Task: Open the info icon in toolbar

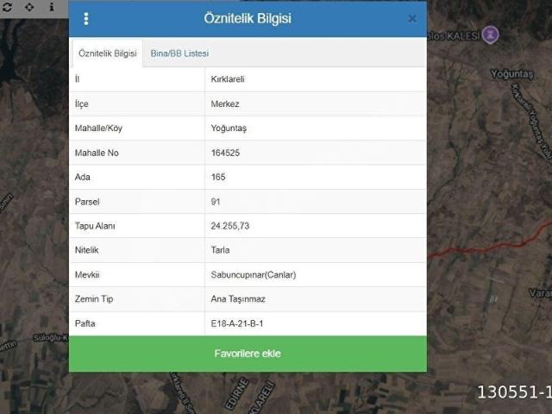Action: 52,7
